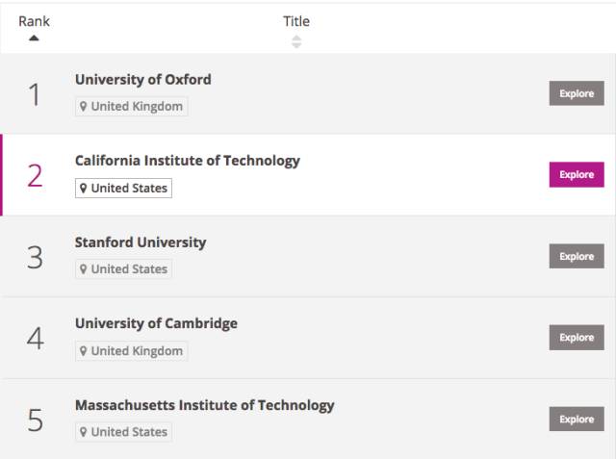Image resolution: width=616 pixels, height=459 pixels.
Task: Click location pin under California Institute of Technology
Action: pos(83,188)
